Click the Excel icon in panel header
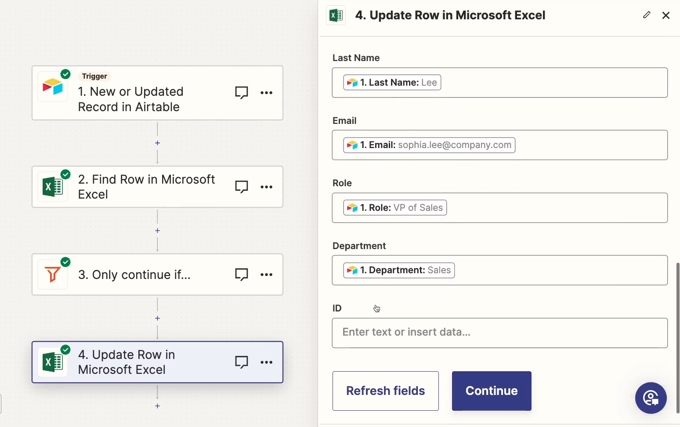 (336, 15)
